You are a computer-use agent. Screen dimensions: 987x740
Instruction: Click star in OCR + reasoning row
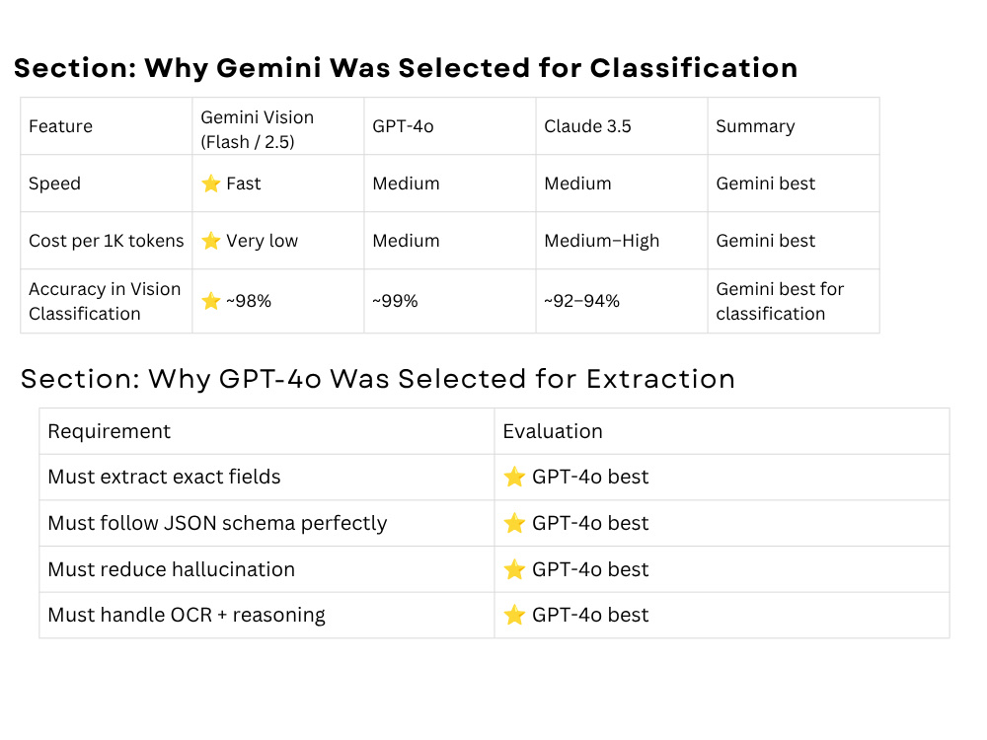pos(514,615)
